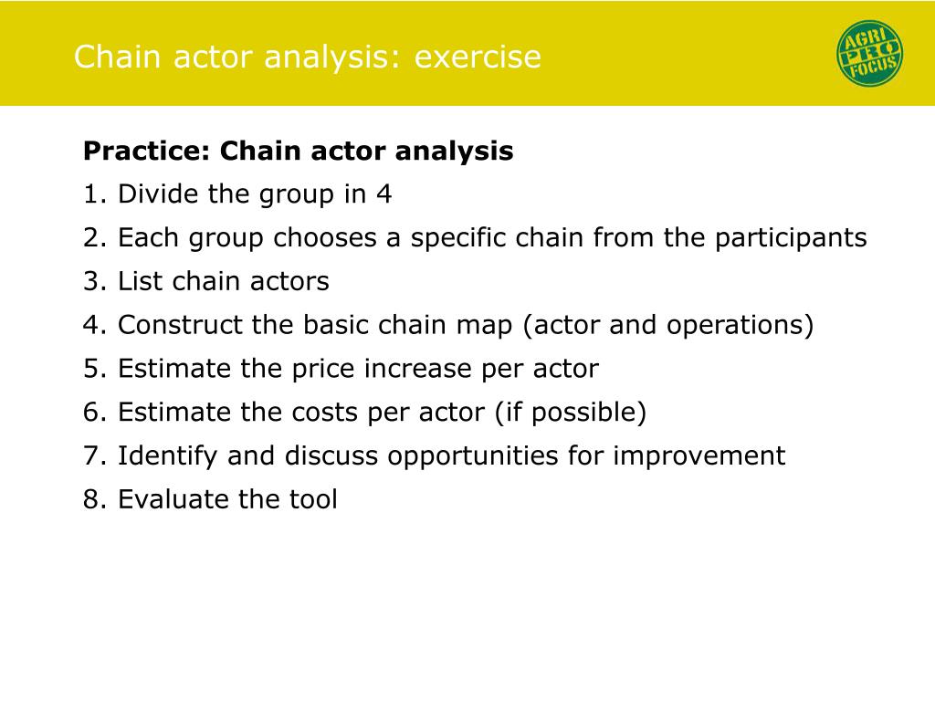Screen dimensions: 935x701
Task: Click the word 'participants' in step 2
Action: pos(791,238)
